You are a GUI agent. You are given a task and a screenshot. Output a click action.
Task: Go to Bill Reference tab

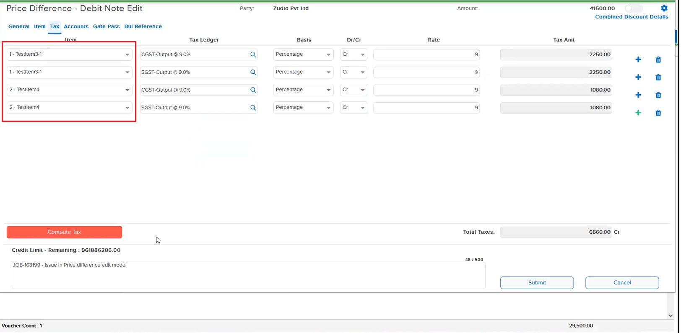point(143,26)
